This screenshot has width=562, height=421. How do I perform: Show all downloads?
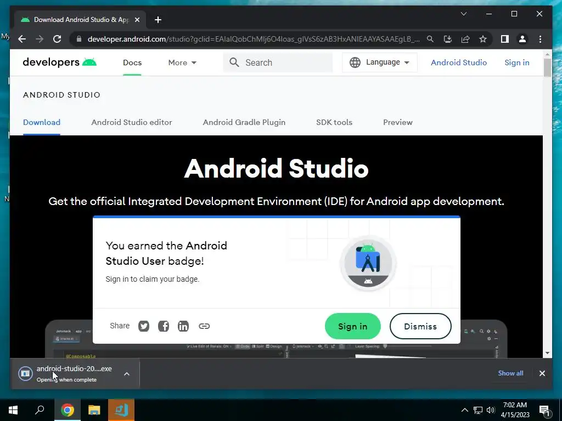click(510, 373)
